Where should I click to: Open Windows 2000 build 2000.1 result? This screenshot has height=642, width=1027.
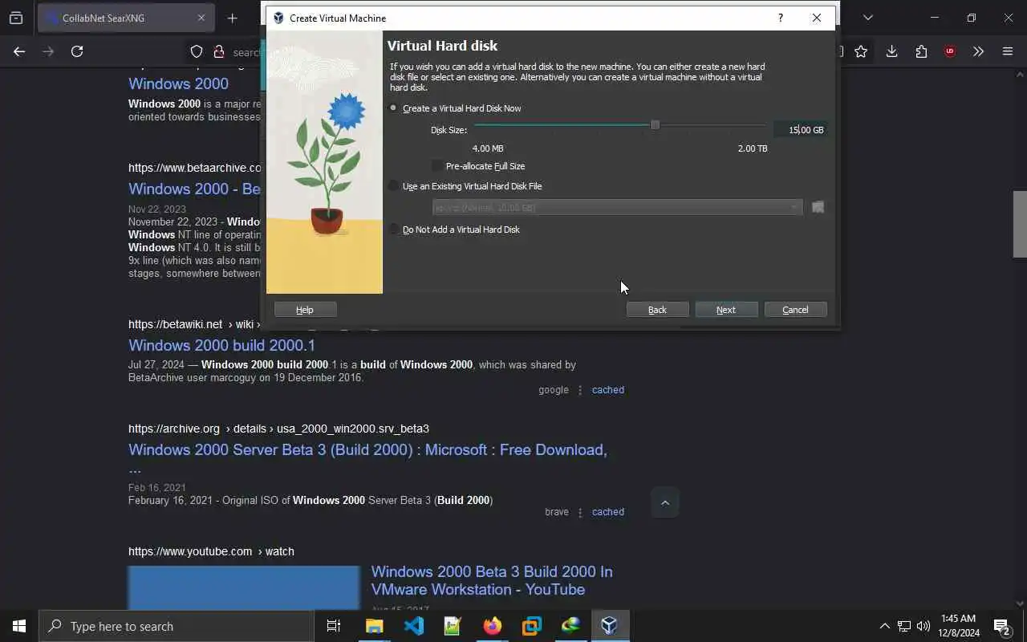click(221, 345)
